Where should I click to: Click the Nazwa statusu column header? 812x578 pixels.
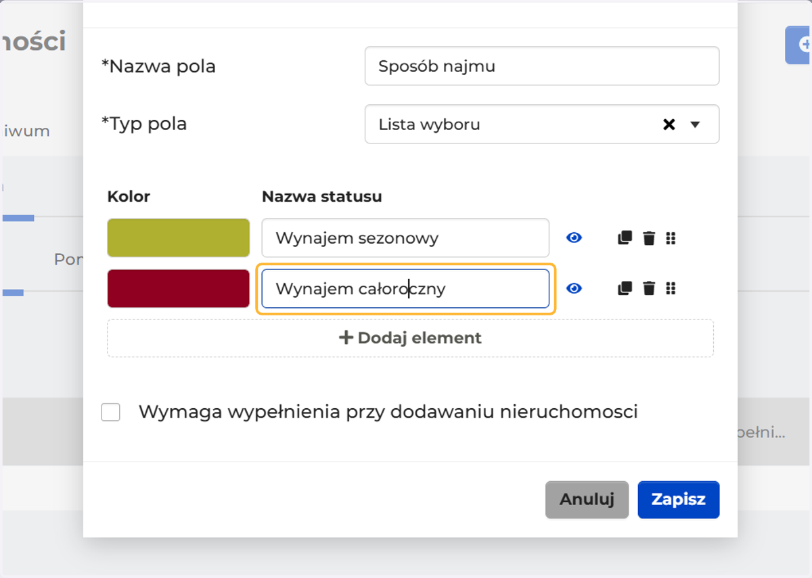pos(322,196)
